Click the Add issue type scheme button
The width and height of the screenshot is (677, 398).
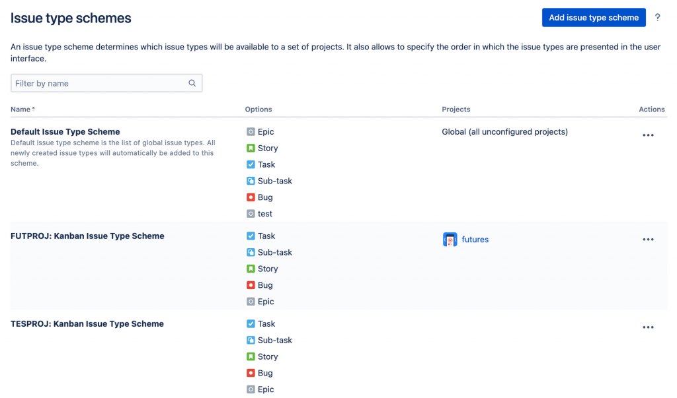pos(594,18)
